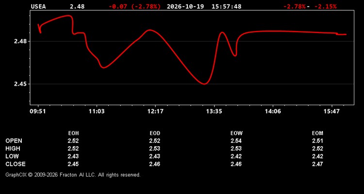Click the 13:35 time axis label
Viewport: 364px width, 194px height.
(x=214, y=112)
